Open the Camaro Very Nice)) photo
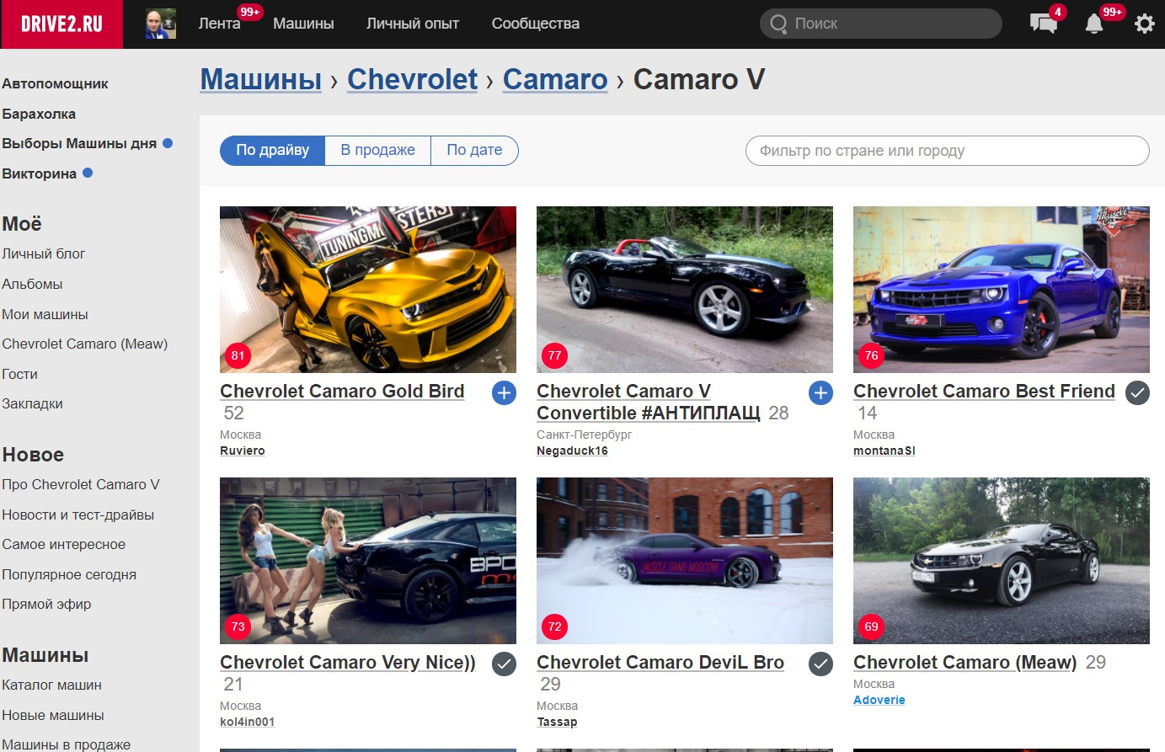 [x=368, y=561]
